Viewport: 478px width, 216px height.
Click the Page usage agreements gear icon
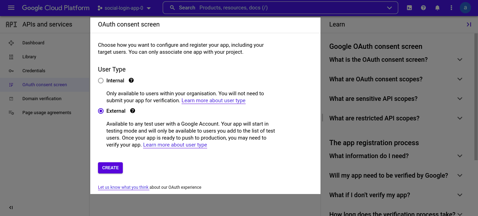point(11,113)
